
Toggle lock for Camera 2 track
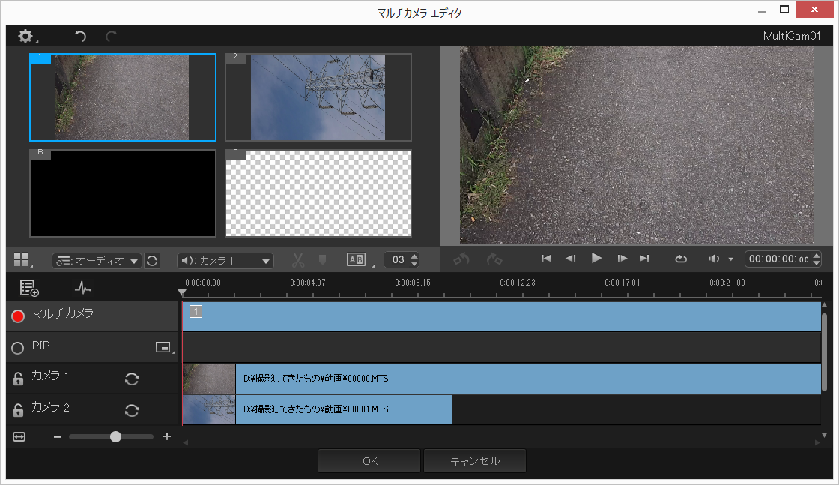tap(18, 409)
